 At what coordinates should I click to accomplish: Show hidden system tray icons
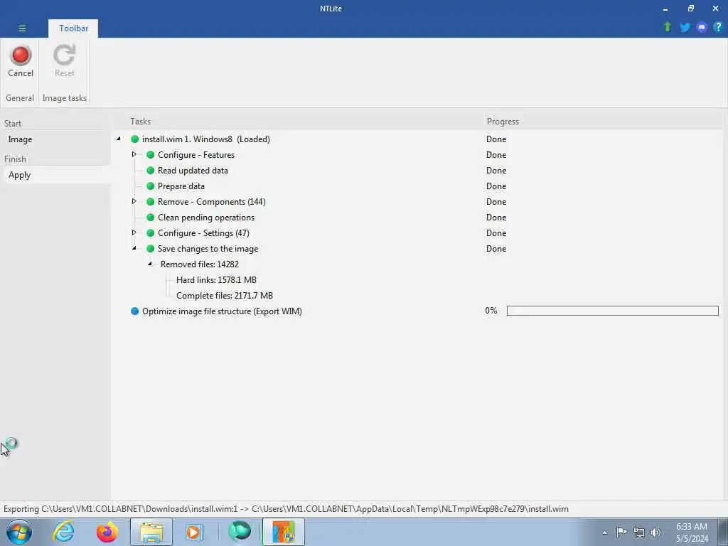(x=604, y=532)
